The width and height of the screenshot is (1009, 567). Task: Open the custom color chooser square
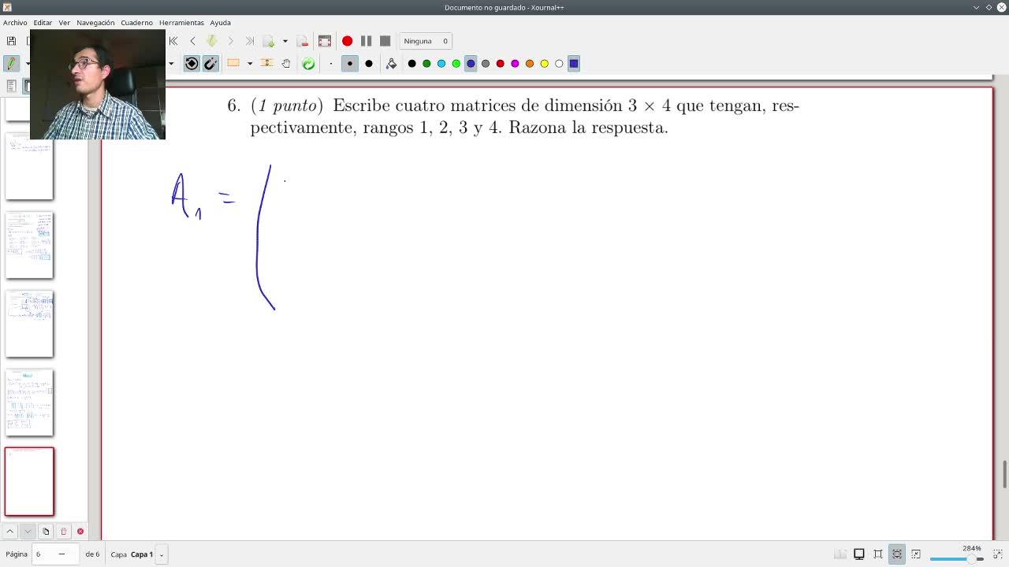pos(574,64)
